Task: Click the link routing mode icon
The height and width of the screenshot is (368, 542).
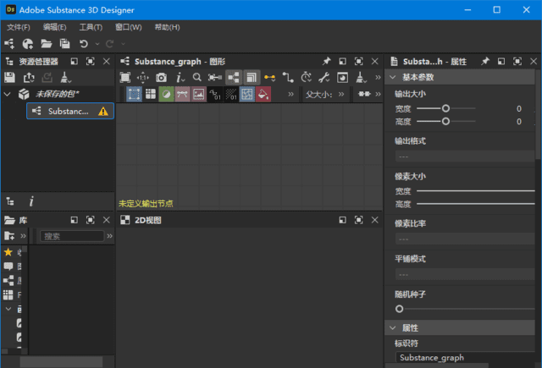Action: pyautogui.click(x=288, y=77)
